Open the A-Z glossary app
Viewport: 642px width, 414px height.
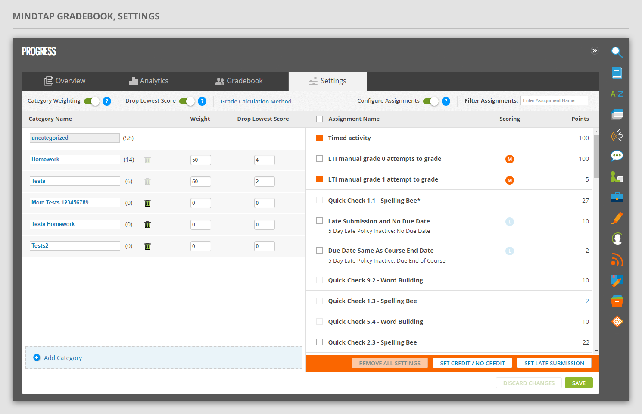pos(617,94)
